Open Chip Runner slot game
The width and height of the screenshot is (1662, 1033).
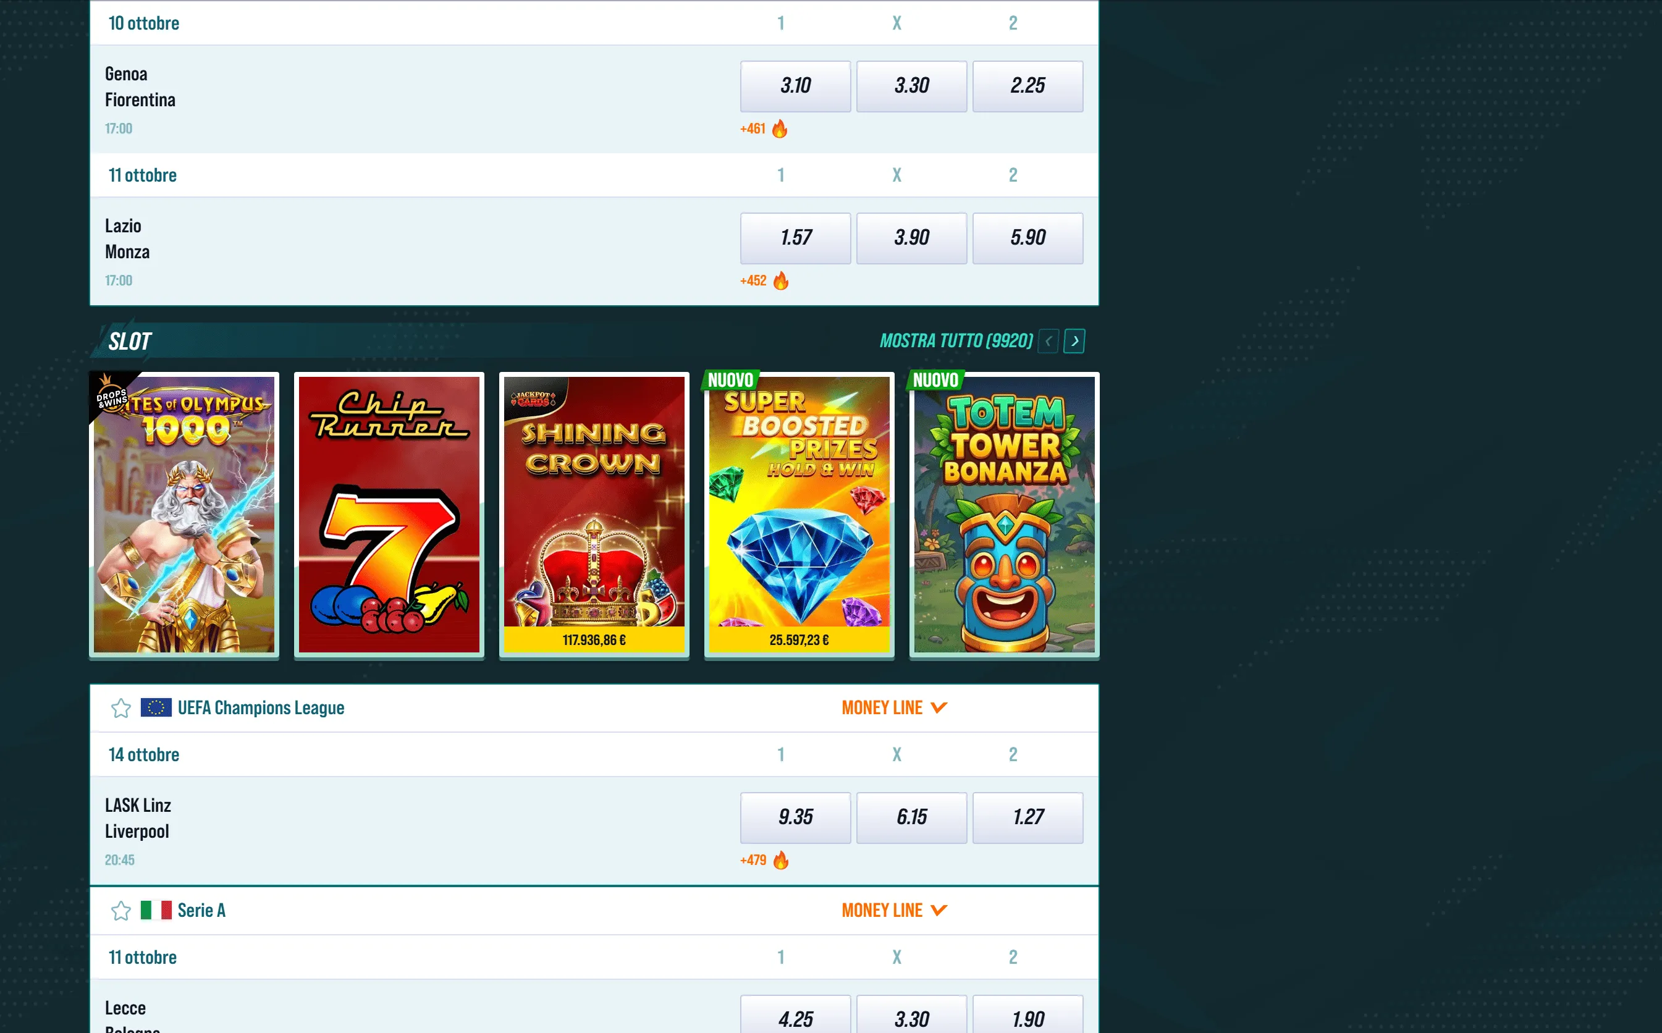click(389, 515)
